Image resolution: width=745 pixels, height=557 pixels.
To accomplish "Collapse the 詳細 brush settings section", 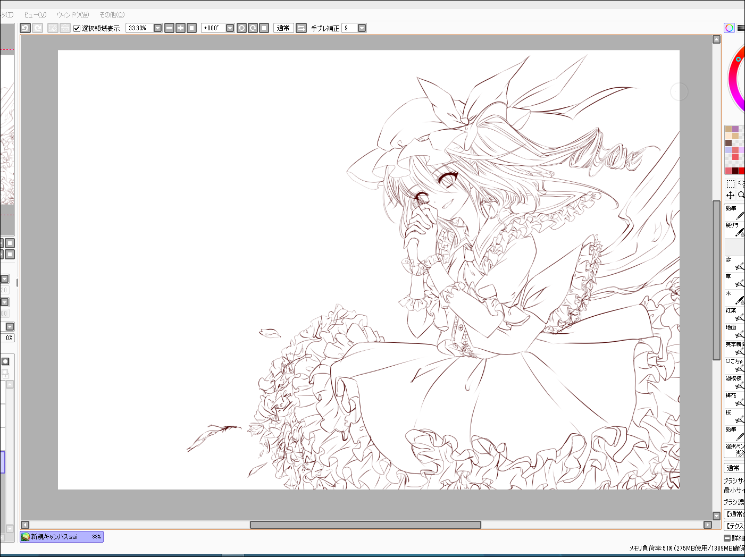I will click(727, 538).
